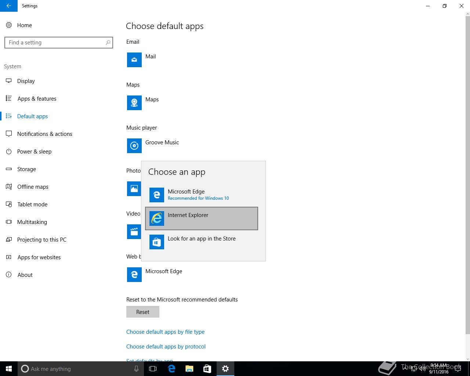Click the Cortana microphone icon
470x376 pixels.
tap(136, 369)
